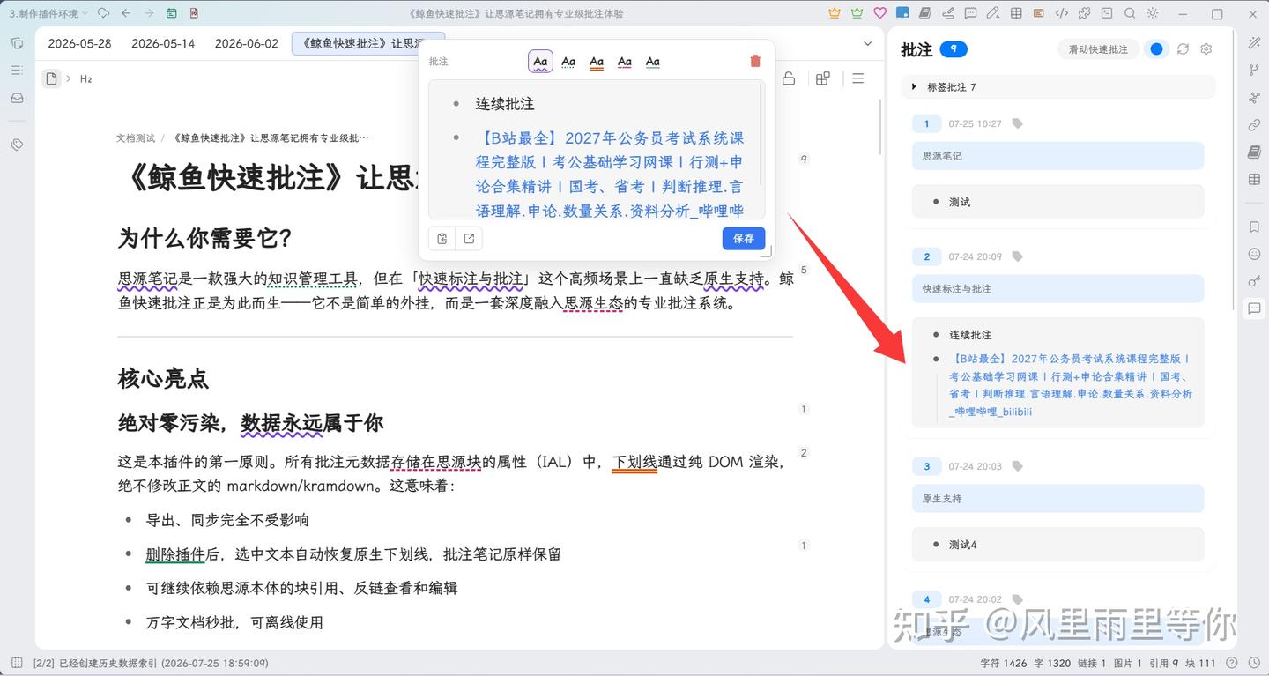
Task: Click the document icon in breadcrumb
Action: tap(52, 78)
